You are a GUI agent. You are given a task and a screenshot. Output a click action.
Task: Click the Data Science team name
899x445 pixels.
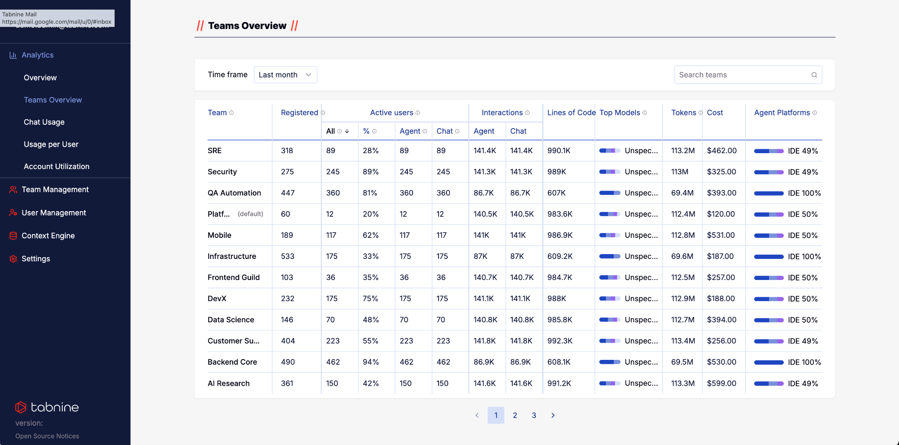tap(231, 320)
